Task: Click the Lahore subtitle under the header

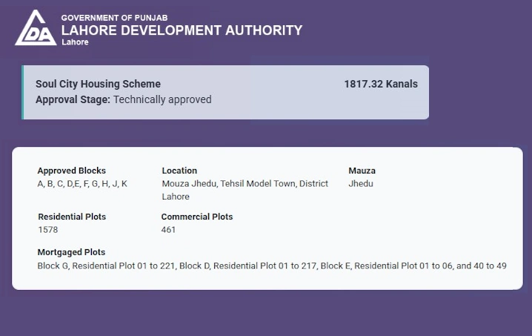Action: click(x=75, y=42)
